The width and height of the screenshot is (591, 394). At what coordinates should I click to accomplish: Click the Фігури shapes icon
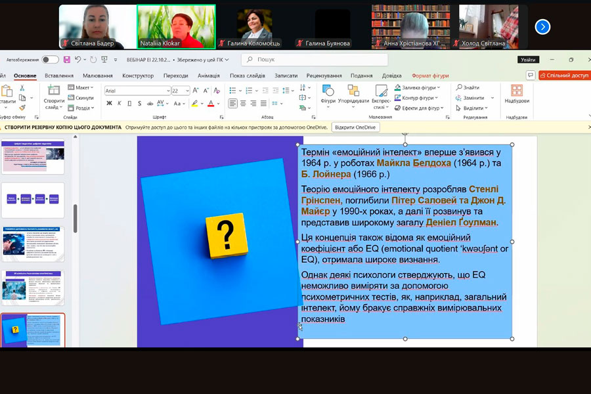[328, 91]
